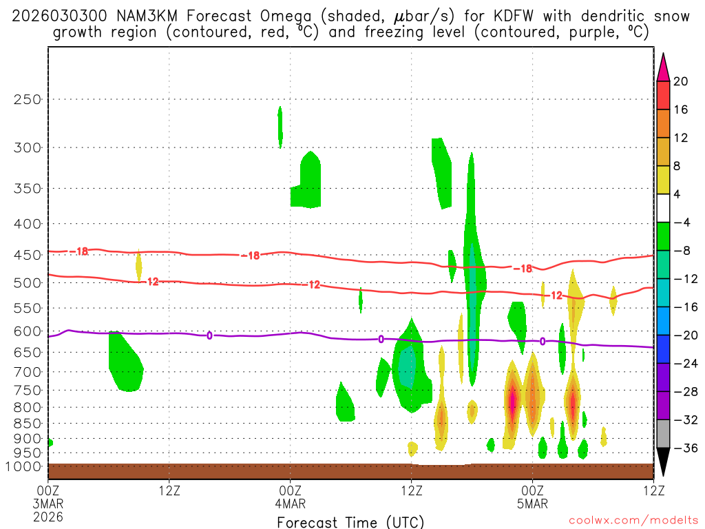Click the black bottom arrow of colorbar
The image size is (705, 529).
(x=663, y=462)
